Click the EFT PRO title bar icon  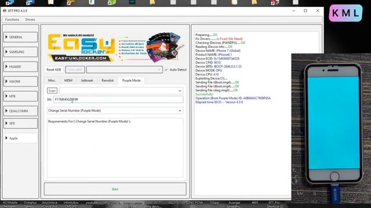pyautogui.click(x=5, y=11)
